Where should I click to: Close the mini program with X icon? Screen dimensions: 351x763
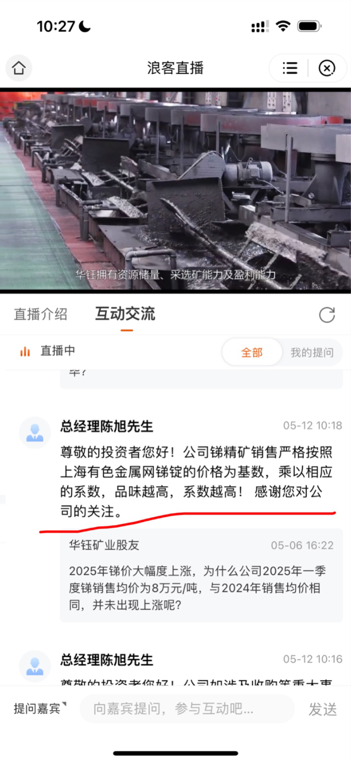[326, 68]
